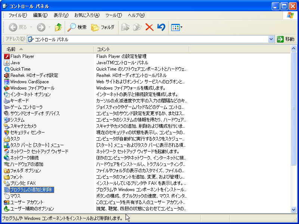Click the comment 'インターネットの表示と接続設定を構成します。'
Image resolution: width=299 pixels, height=224 pixels.
137,94
